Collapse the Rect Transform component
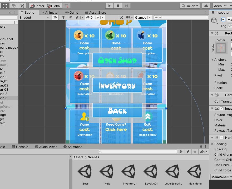The image size is (232, 189). 212,33
